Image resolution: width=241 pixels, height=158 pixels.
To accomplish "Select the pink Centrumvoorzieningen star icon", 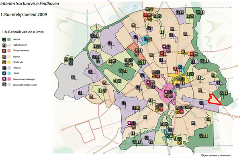I will pos(4,79).
